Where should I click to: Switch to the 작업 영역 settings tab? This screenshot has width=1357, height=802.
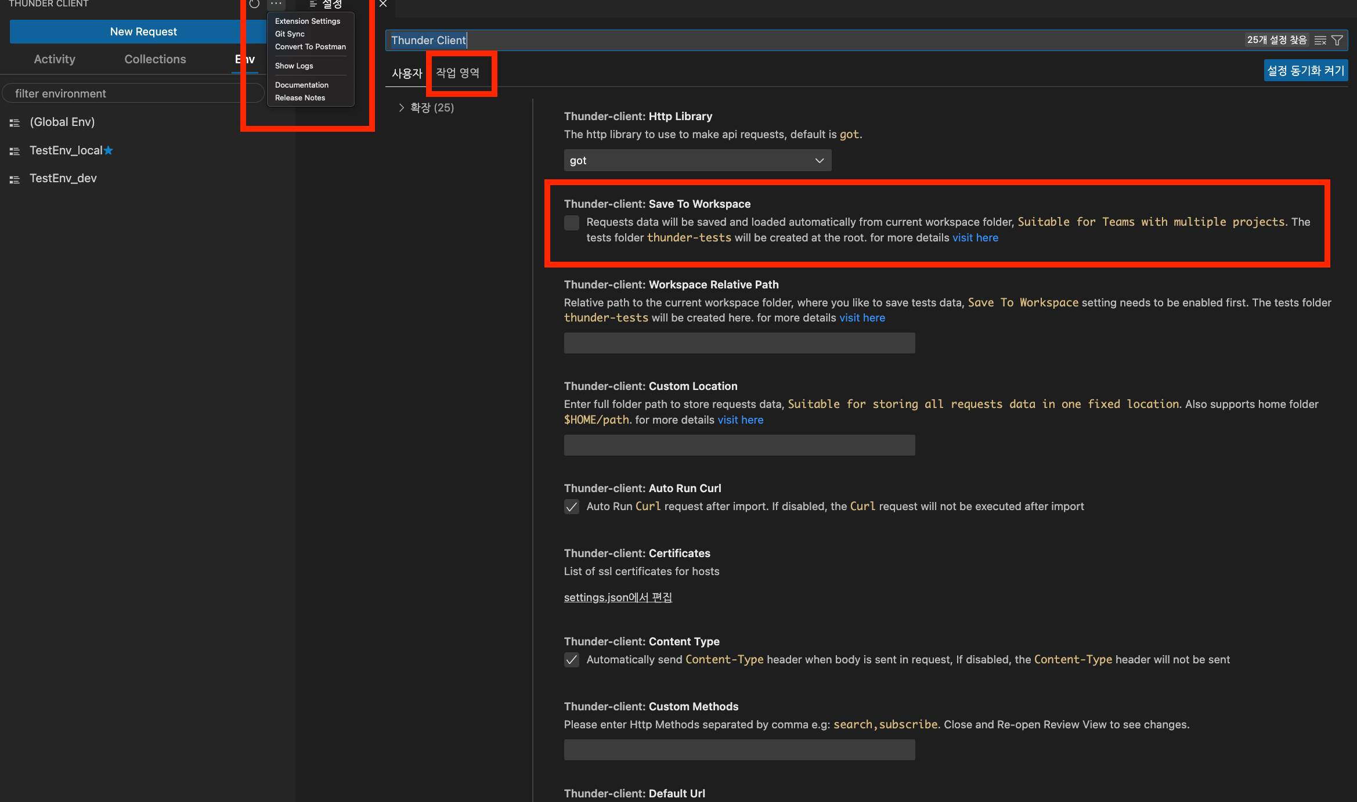pos(458,73)
